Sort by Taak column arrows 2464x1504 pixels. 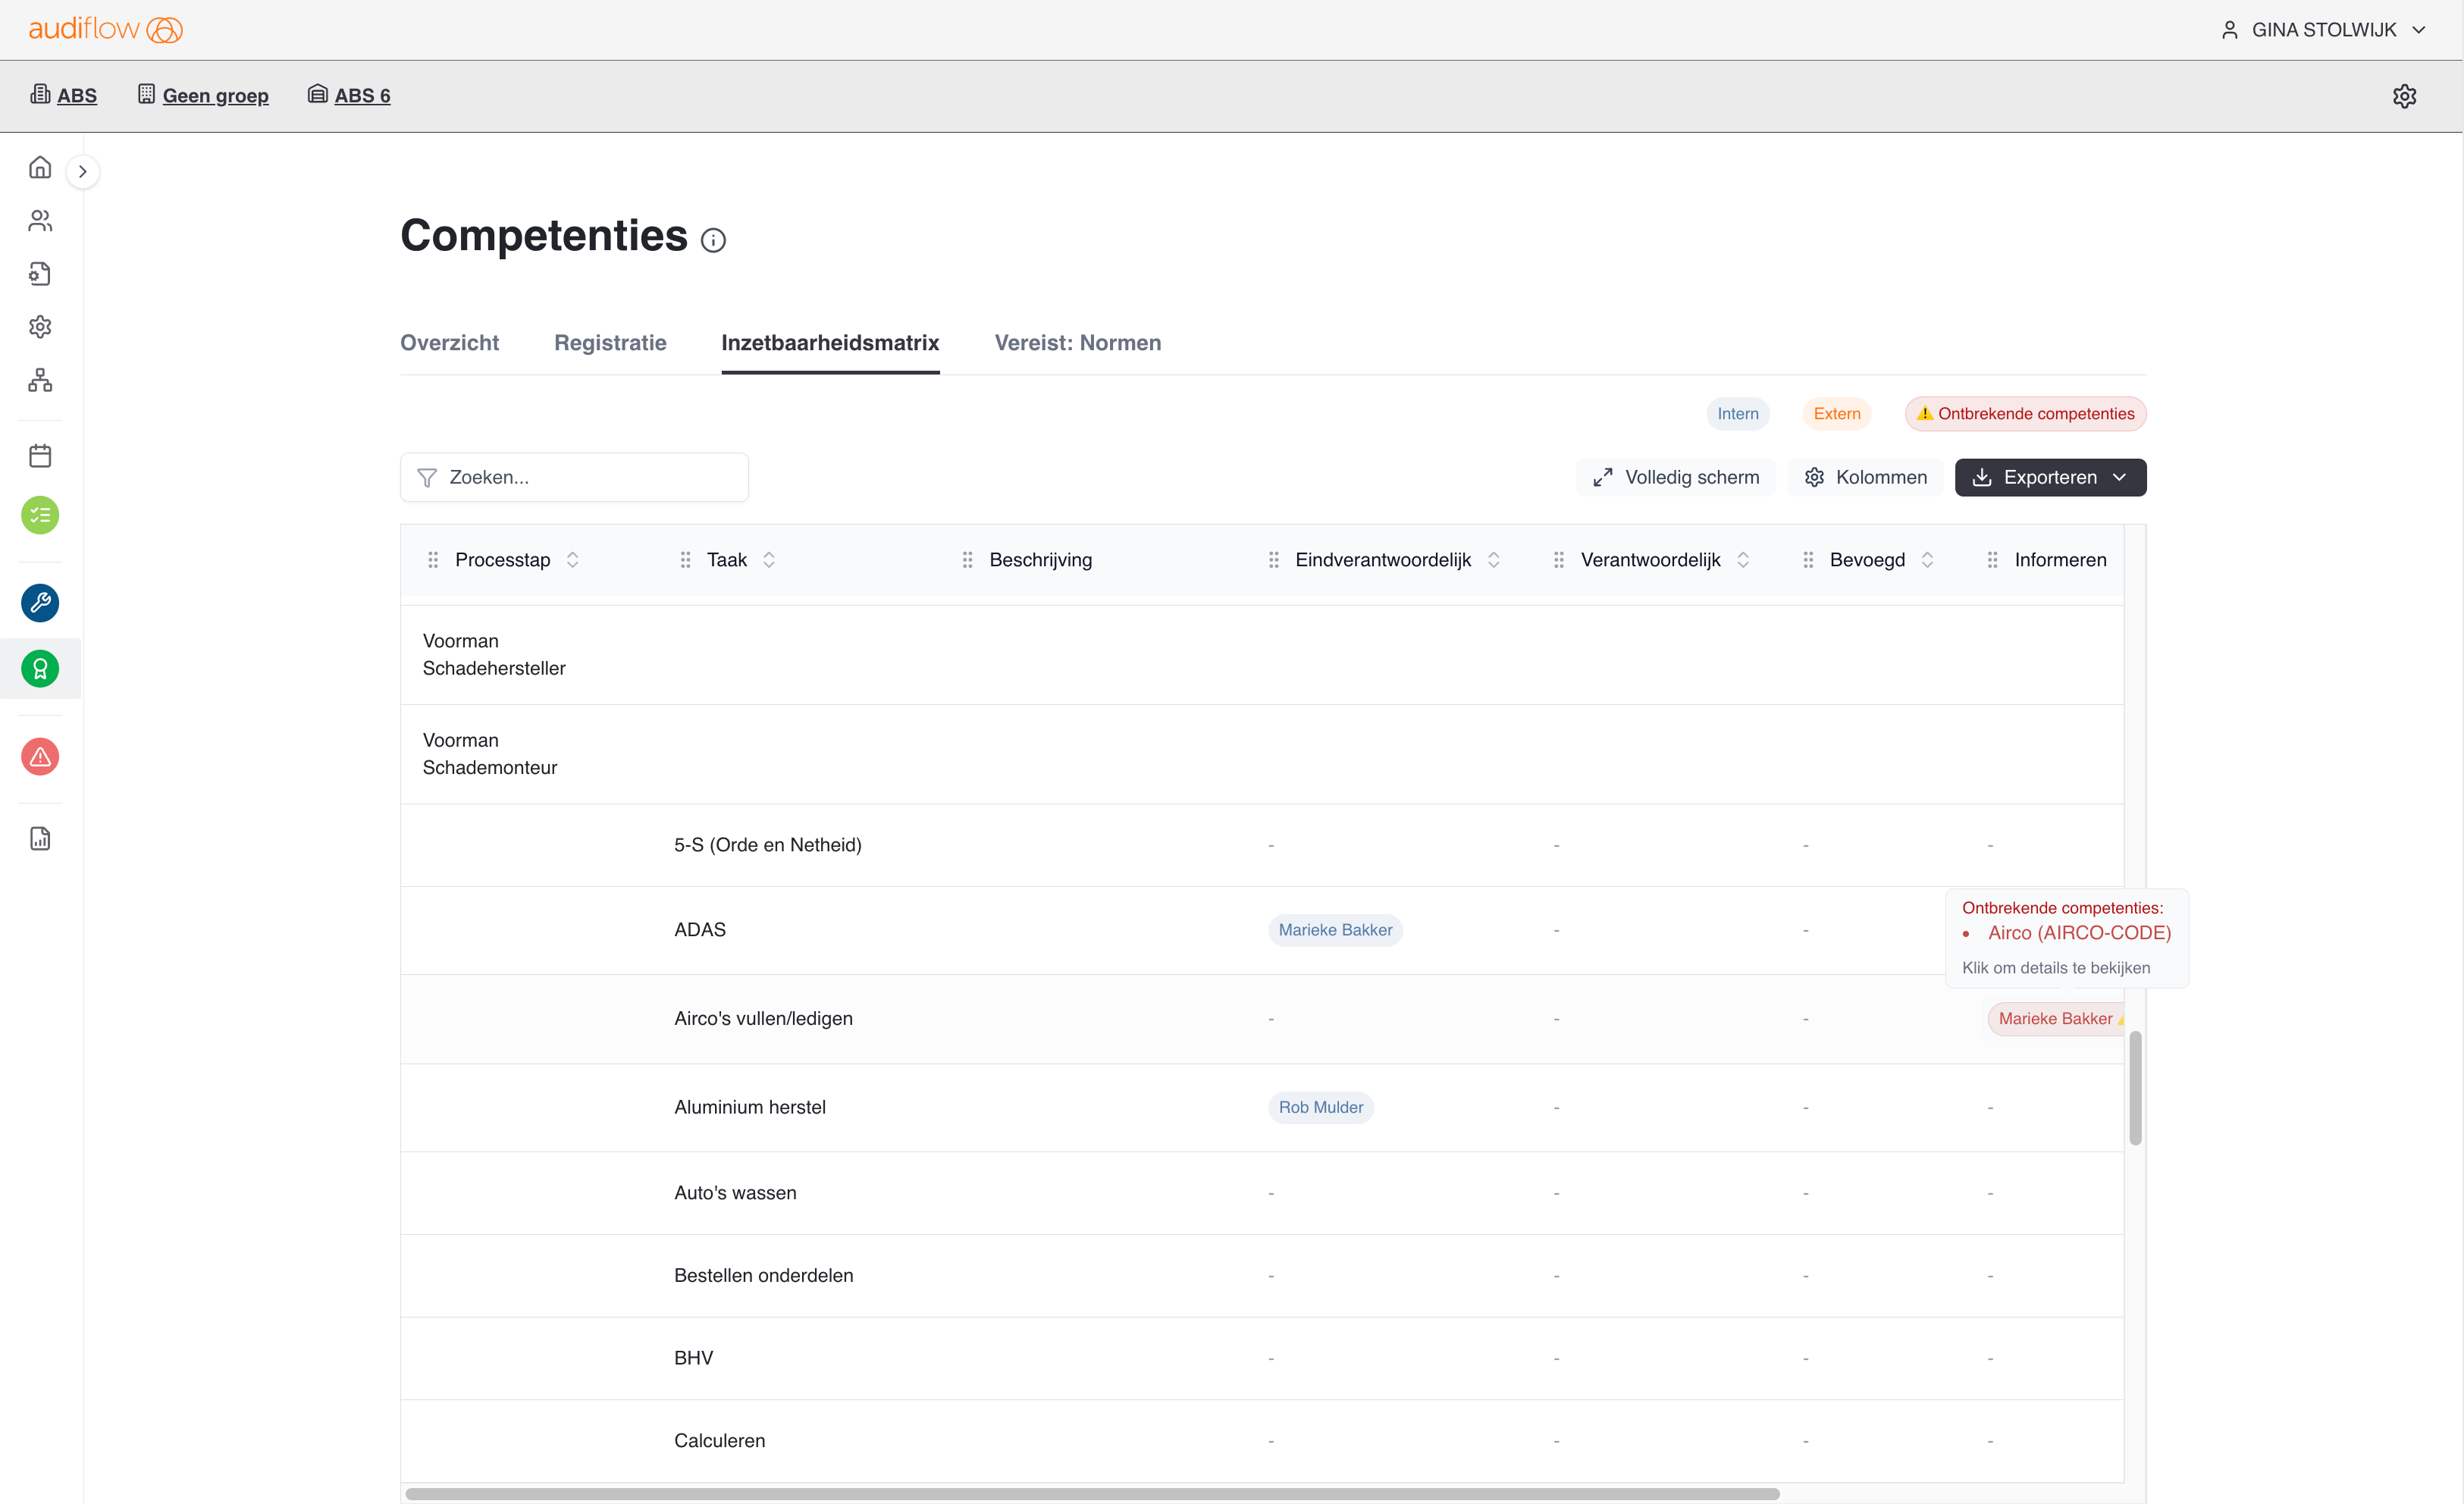[x=769, y=560]
